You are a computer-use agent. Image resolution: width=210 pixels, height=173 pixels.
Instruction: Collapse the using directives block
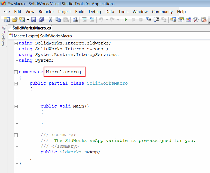click(16, 43)
